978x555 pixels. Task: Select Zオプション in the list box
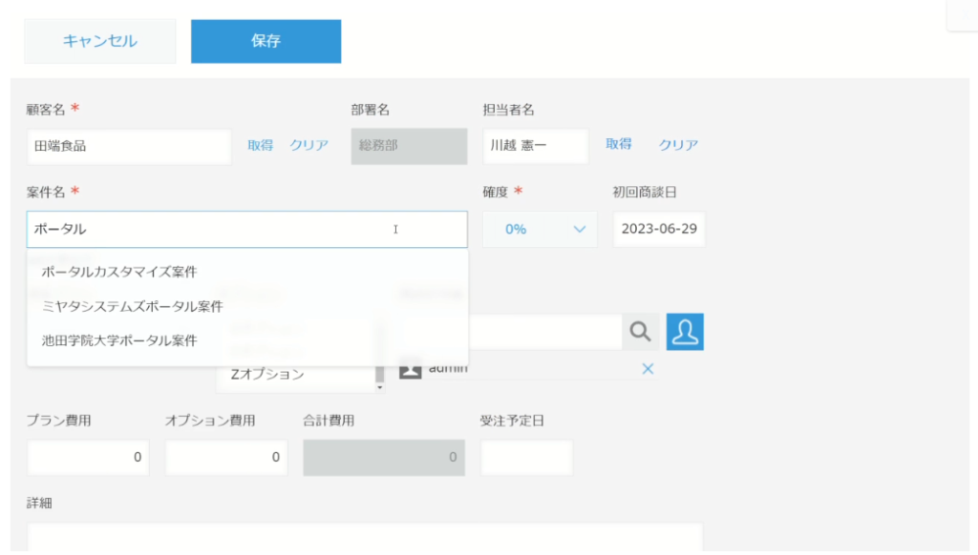267,375
